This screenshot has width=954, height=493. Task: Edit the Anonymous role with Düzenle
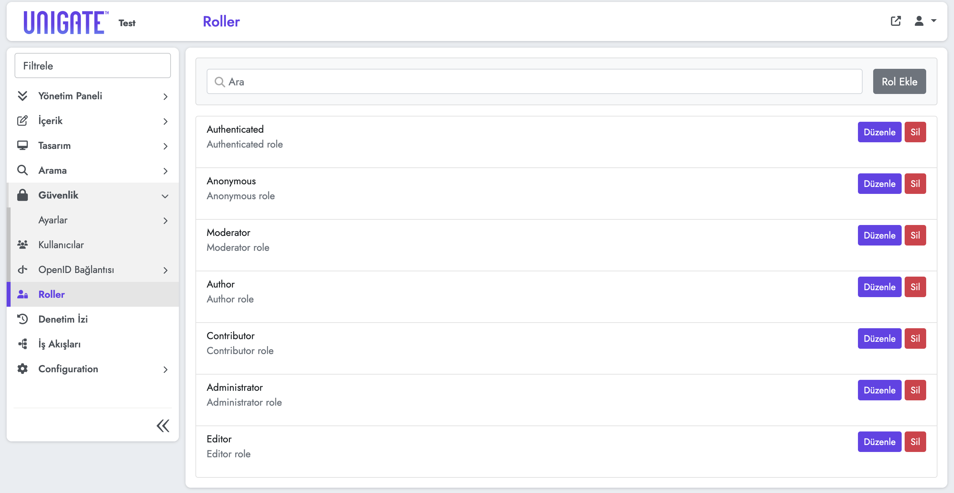click(879, 183)
